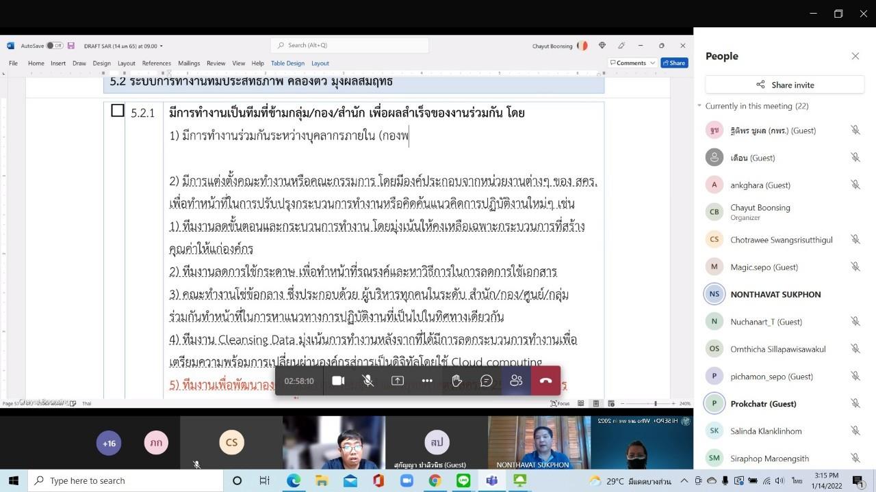Unmute microphone in meeting toolbar
876x492 pixels.
pyautogui.click(x=368, y=381)
